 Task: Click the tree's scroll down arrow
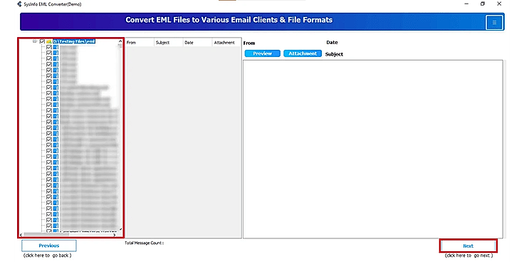(120, 229)
